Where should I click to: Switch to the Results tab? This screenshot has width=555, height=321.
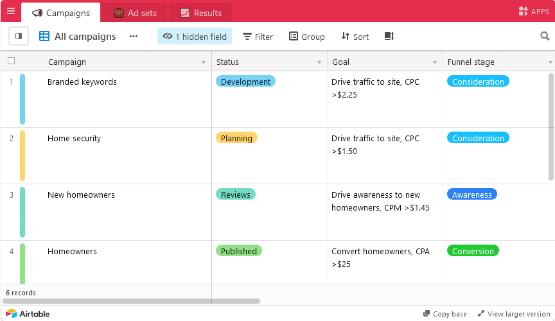coord(200,13)
